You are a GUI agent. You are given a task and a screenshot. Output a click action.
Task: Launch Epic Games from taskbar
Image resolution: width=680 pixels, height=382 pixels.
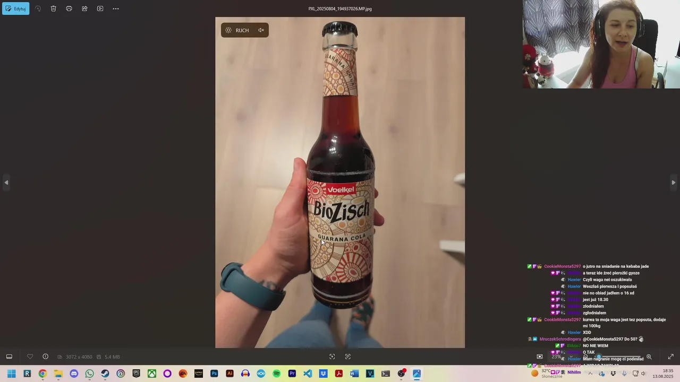pyautogui.click(x=136, y=374)
